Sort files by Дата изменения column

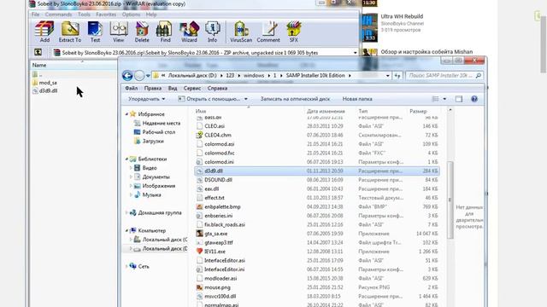[326, 112]
